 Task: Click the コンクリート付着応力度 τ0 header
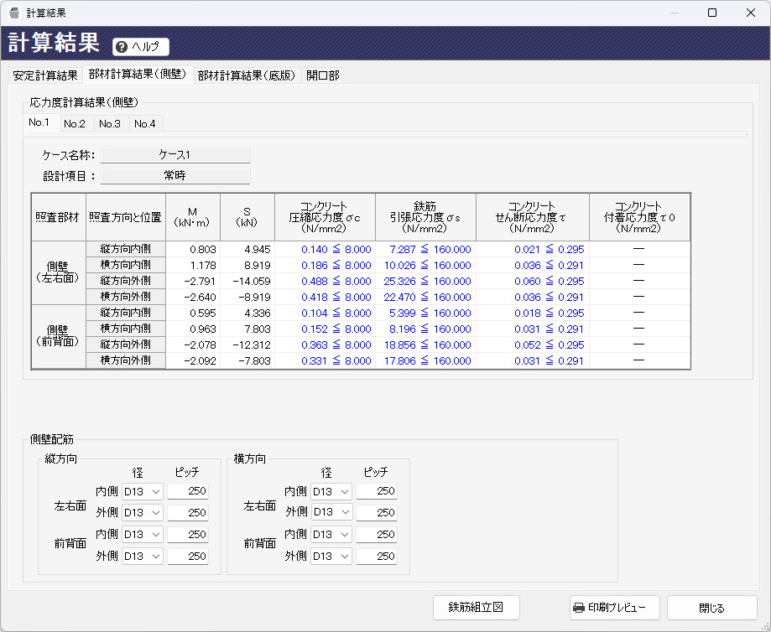[640, 217]
